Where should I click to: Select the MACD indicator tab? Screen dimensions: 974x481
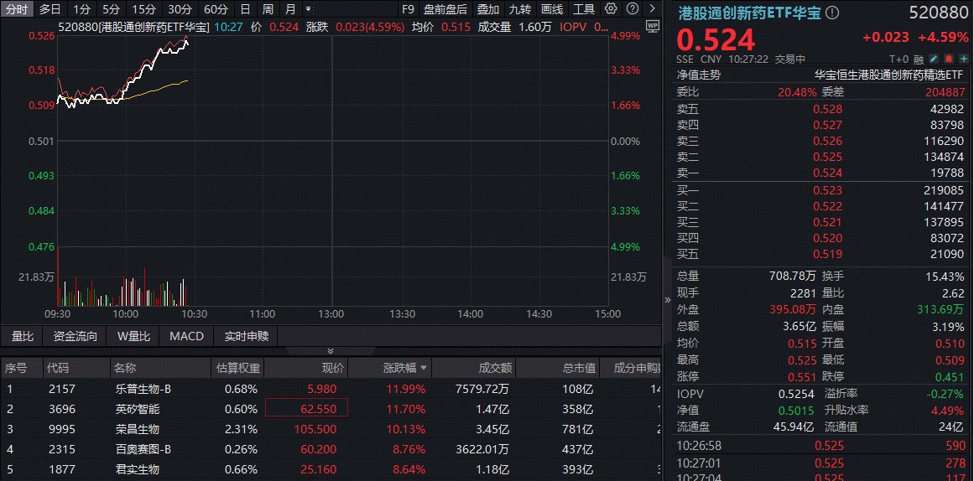coord(186,336)
